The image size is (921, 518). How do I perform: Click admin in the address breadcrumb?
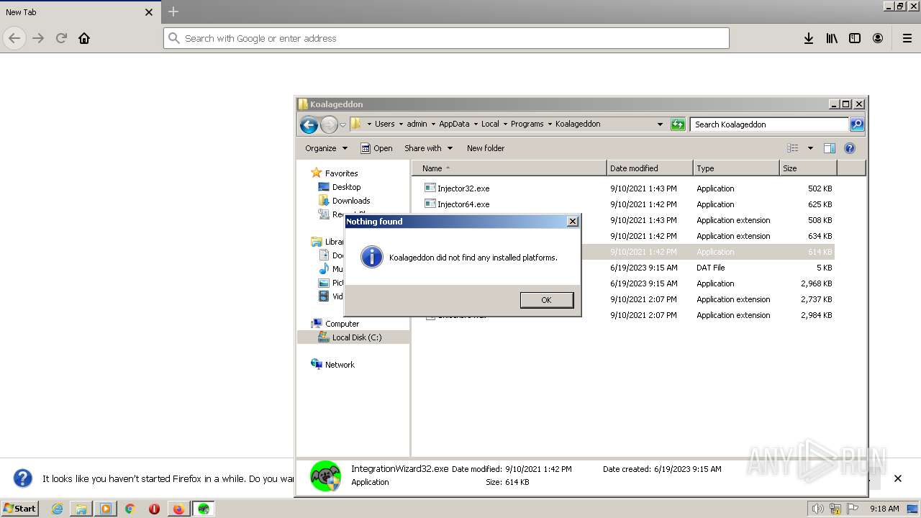point(417,124)
